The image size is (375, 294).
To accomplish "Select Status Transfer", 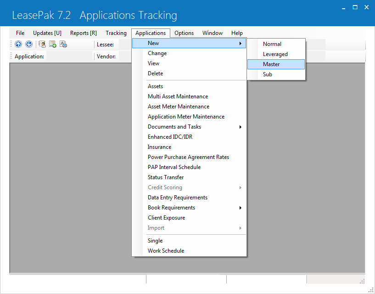I will 189,177.
